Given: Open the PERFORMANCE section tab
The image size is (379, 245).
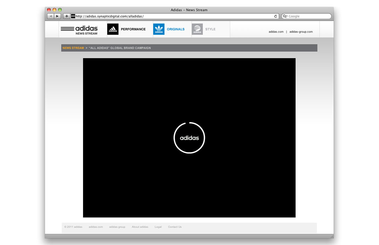Looking at the screenshot, I should click(x=133, y=29).
